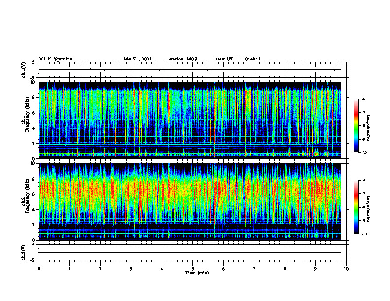Select the date text "Mar.7 , 2021"
Image resolution: width=390 pixels, height=301 pixels.
tap(137, 59)
